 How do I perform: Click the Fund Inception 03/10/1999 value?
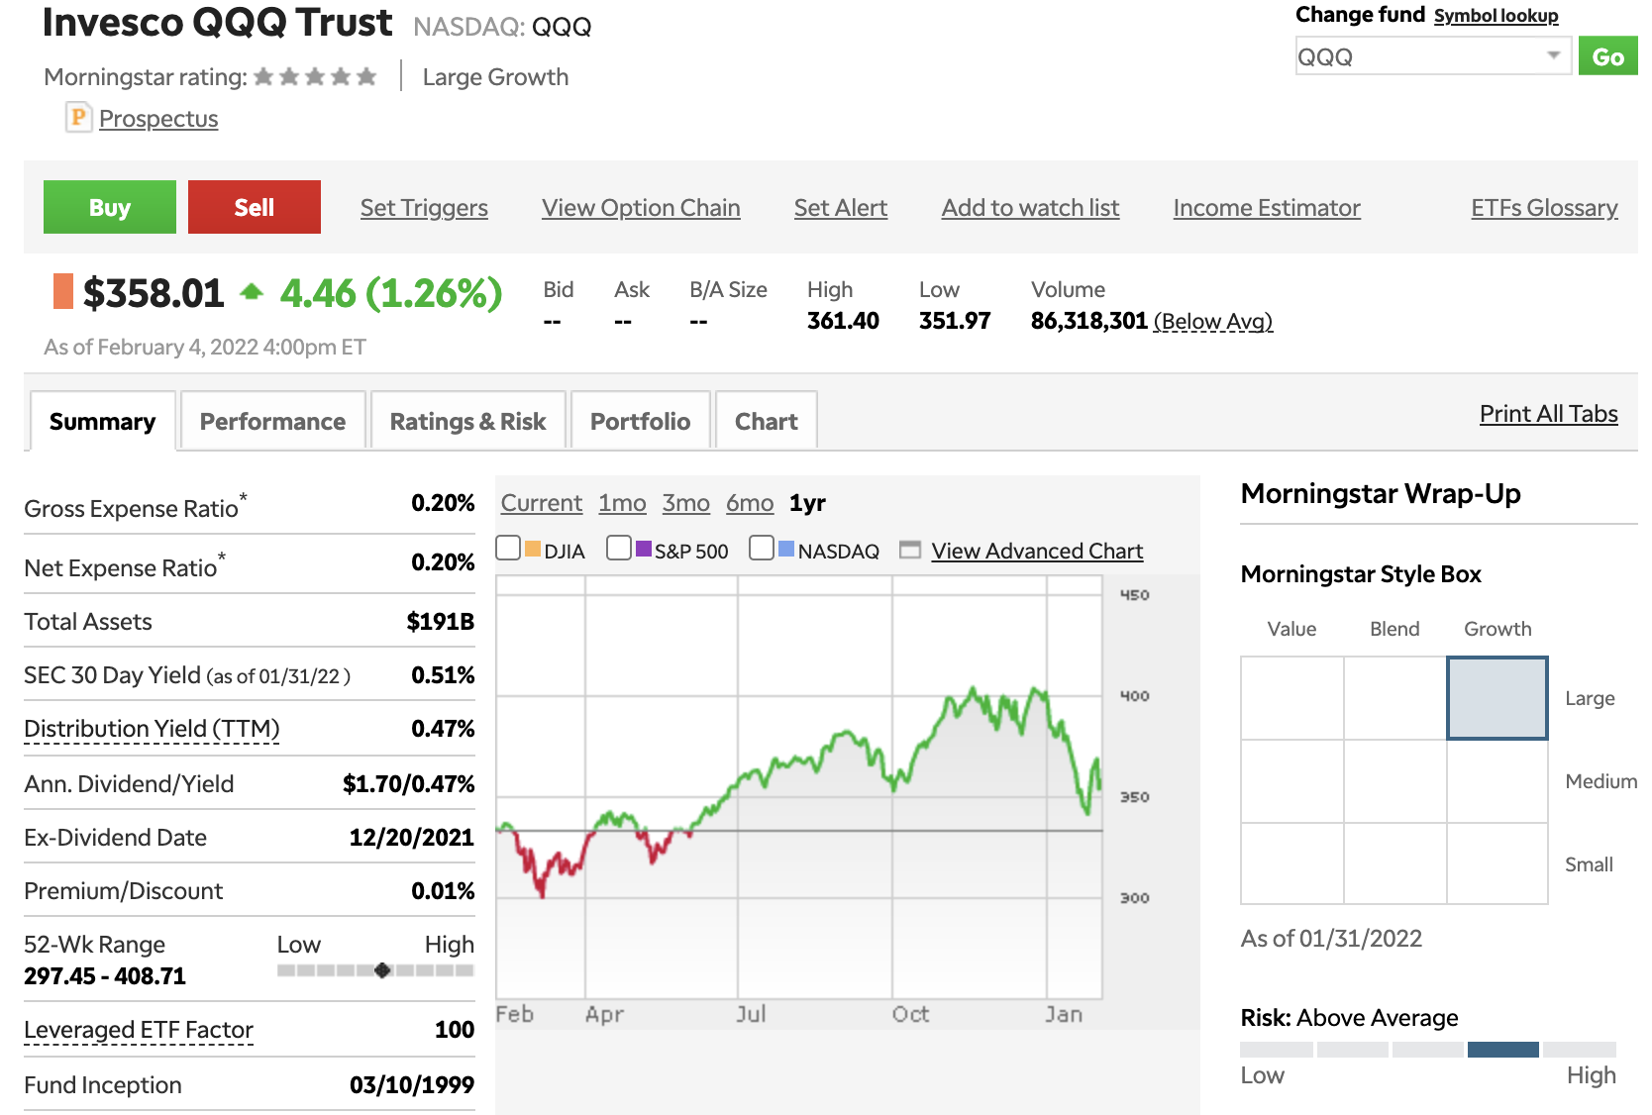(x=412, y=1085)
